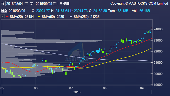
Task: Click the 日線圖 daily chart label
Action: (65, 4)
